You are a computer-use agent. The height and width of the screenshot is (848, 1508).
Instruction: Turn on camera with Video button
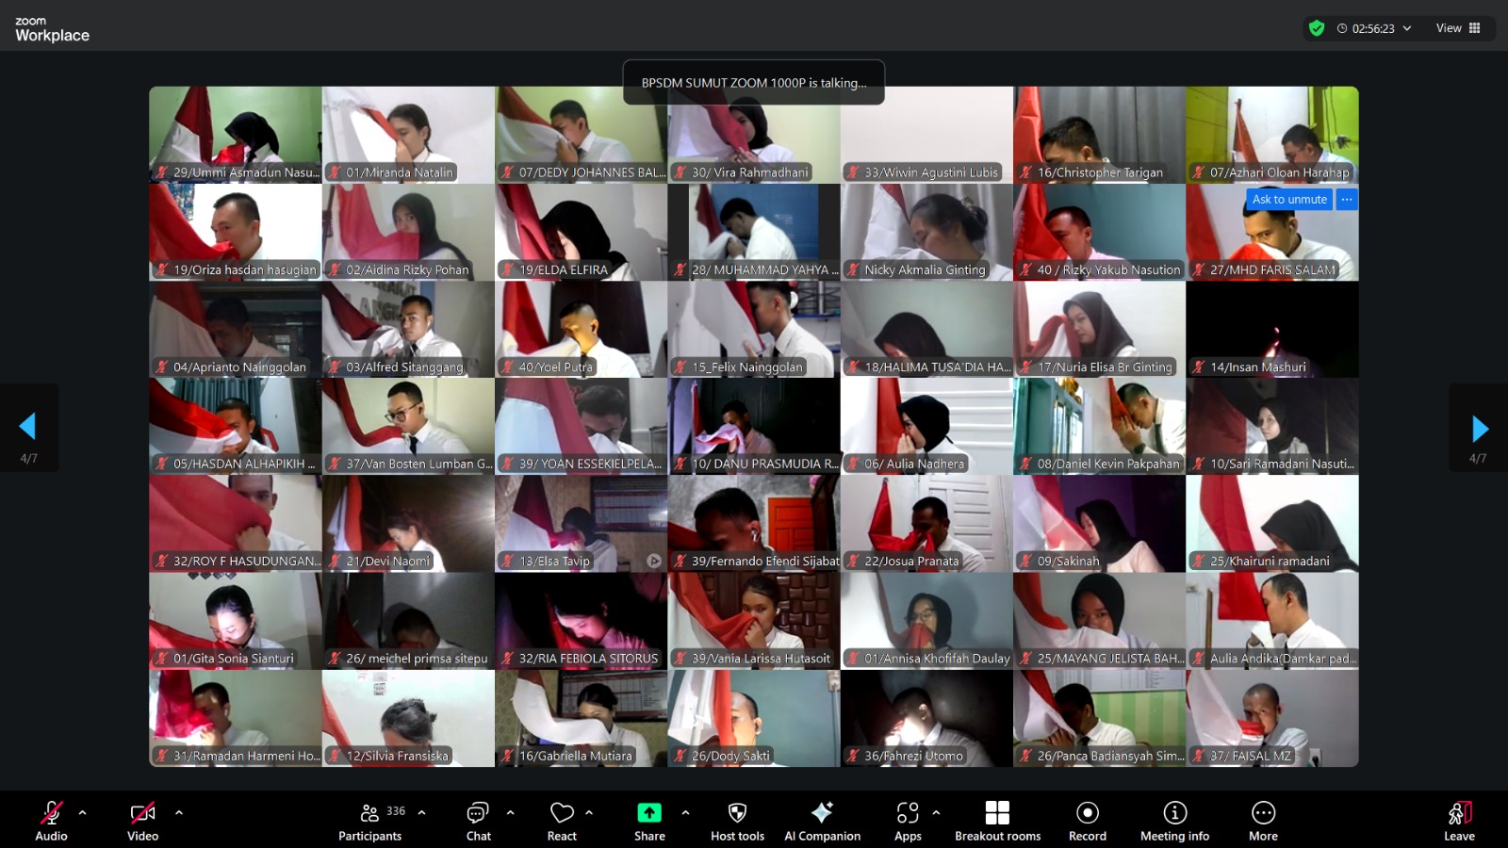142,820
